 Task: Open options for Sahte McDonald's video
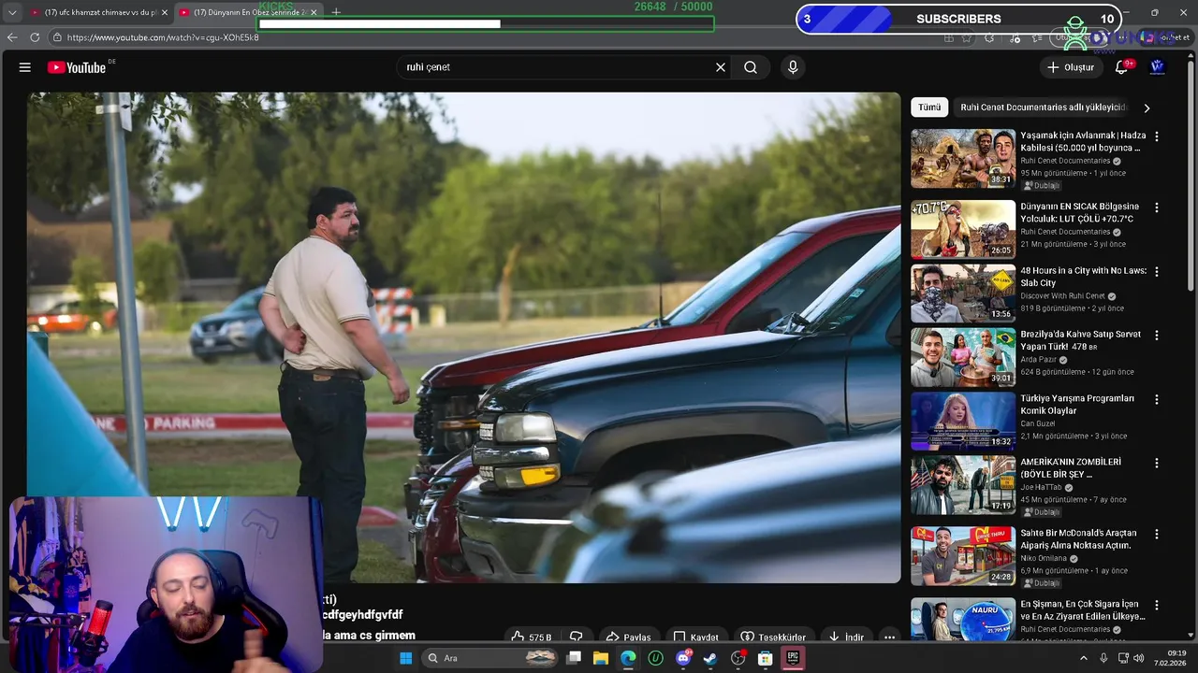[1157, 534]
